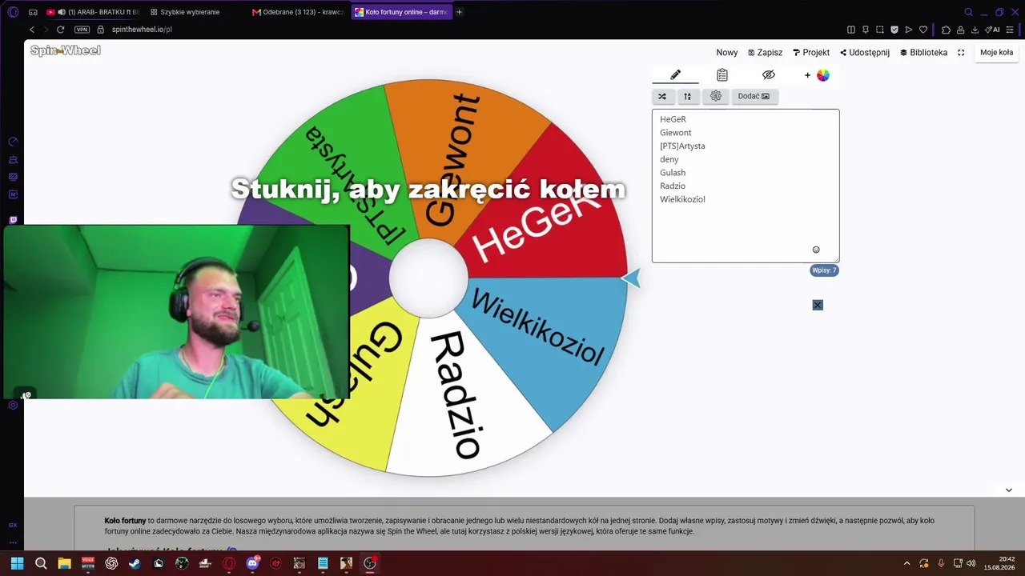This screenshot has width=1025, height=576.
Task: Collapse the section with the down chevron
Action: pos(1009,490)
